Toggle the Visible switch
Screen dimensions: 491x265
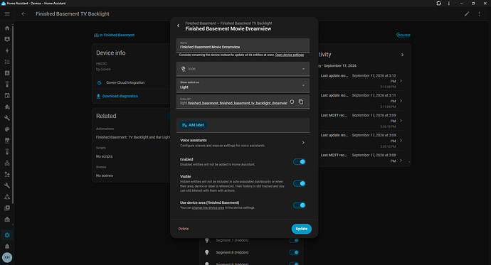pos(299,183)
